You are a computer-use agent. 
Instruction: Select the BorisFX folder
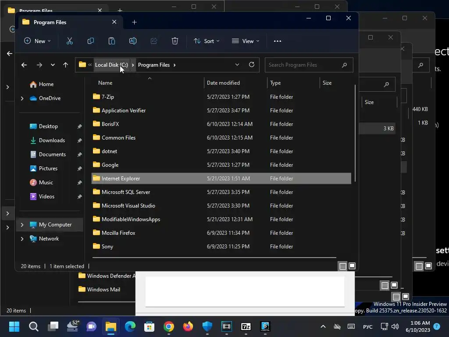coord(221,124)
